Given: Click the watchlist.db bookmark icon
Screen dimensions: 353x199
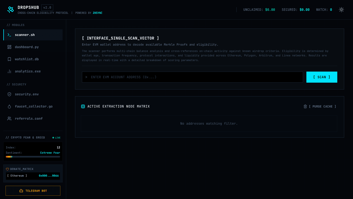Looking at the screenshot, I should (x=9, y=59).
